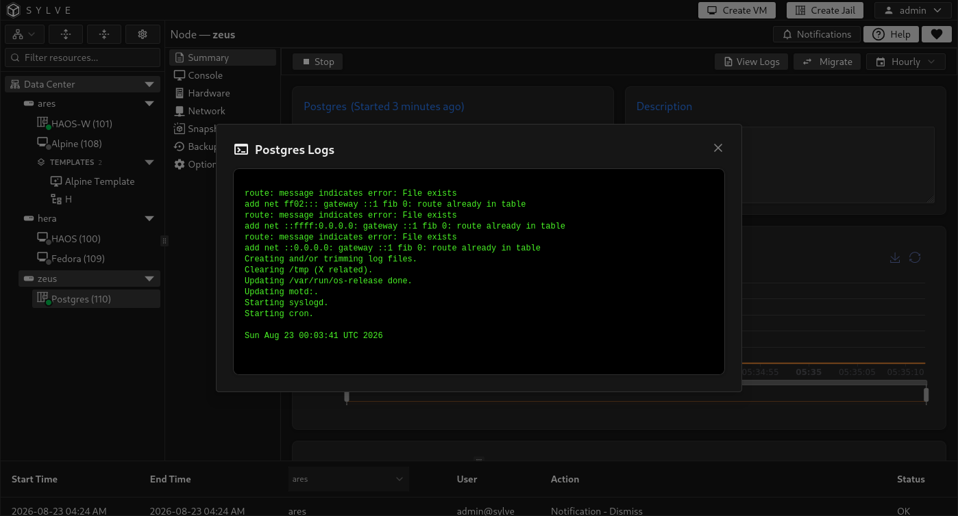Select the Alpine (108) VM
The width and height of the screenshot is (958, 516).
point(77,144)
